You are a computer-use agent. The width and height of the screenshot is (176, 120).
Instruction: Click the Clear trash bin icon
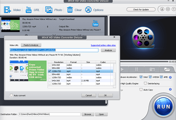(x=70, y=10)
